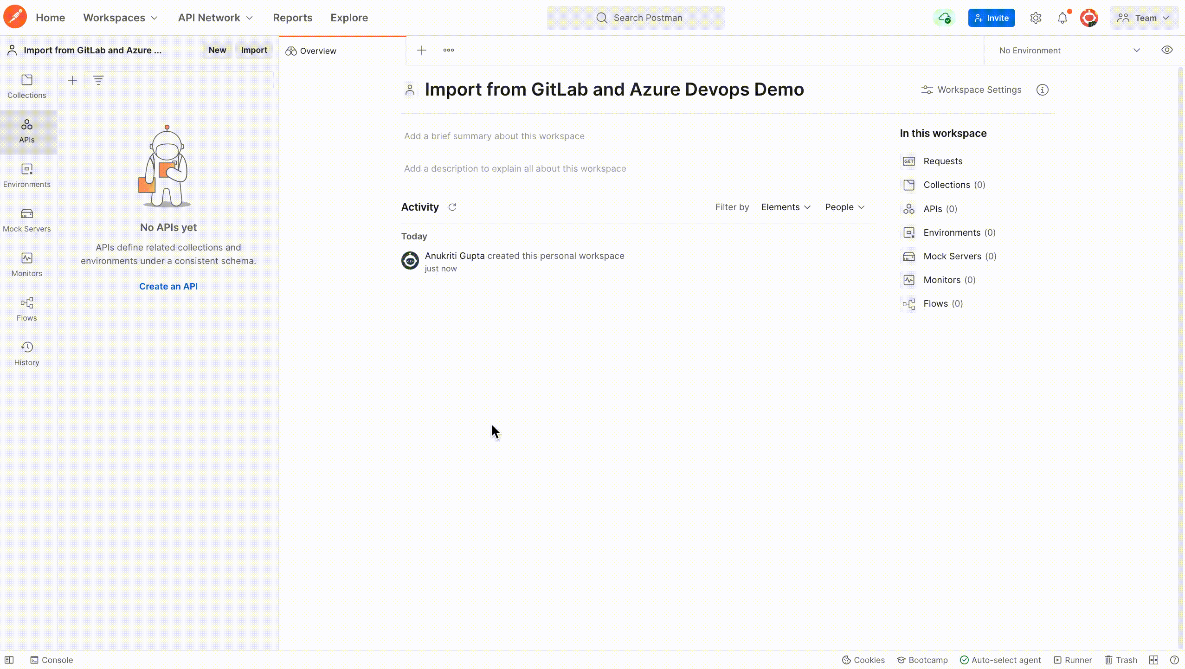Screen dimensions: 1185x669
Task: Expand the No Environment selector
Action: point(1067,50)
